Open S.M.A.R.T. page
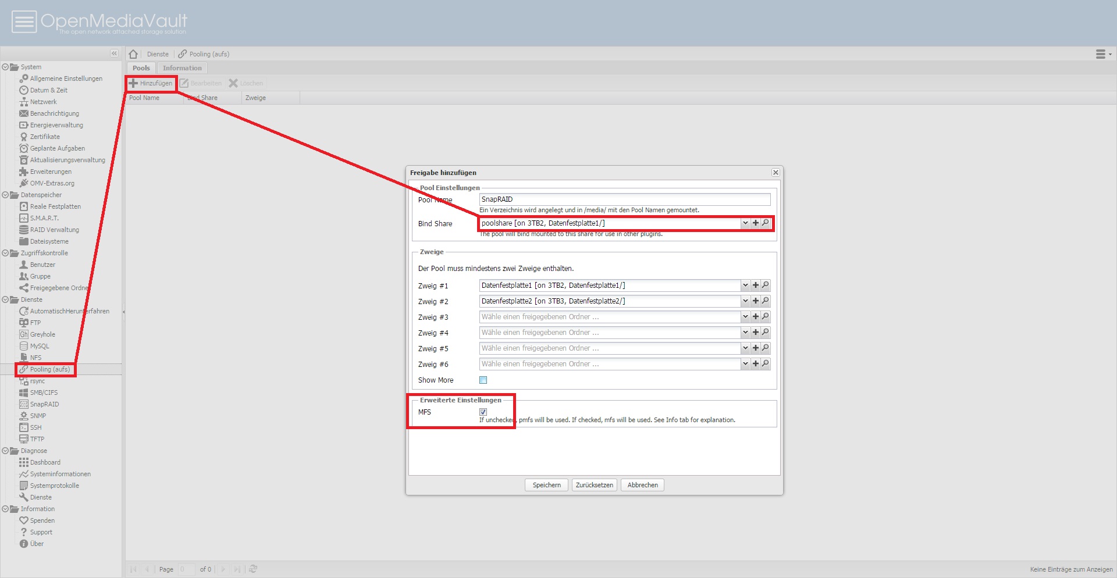The width and height of the screenshot is (1117, 578). tap(44, 218)
